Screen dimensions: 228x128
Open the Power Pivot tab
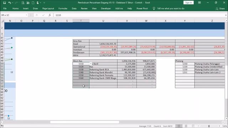coord(142,9)
